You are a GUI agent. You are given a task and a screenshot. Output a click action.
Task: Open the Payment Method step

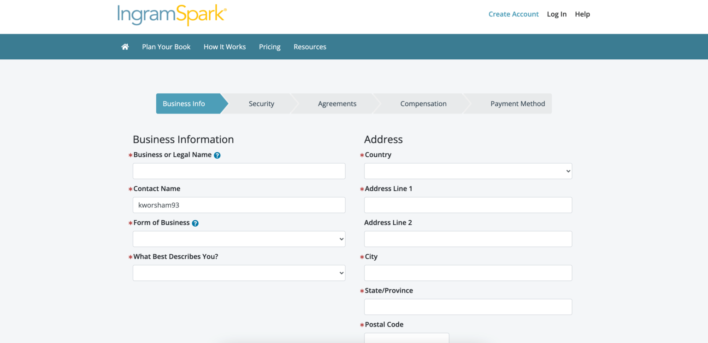tap(517, 103)
